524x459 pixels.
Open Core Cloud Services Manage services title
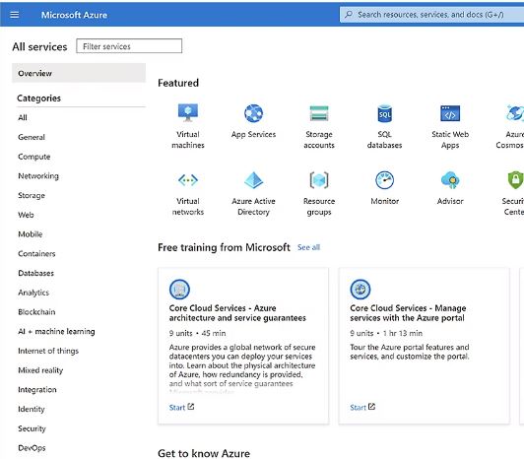(x=408, y=313)
